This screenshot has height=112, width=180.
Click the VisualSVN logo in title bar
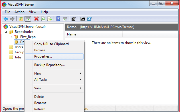pyautogui.click(x=4, y=5)
